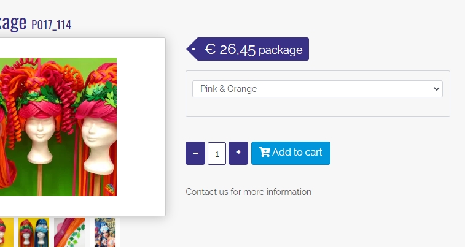This screenshot has width=465, height=247.
Task: Click the small dot on price tag
Action: tap(193, 48)
